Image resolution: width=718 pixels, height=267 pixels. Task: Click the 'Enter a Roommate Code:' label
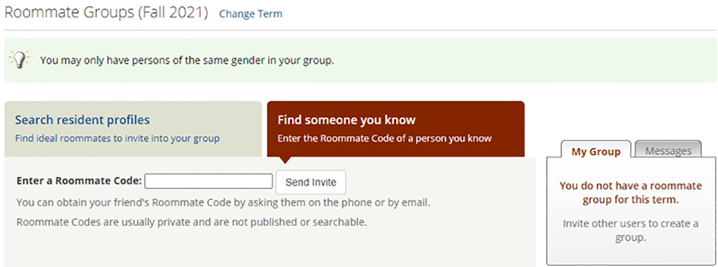tap(79, 181)
